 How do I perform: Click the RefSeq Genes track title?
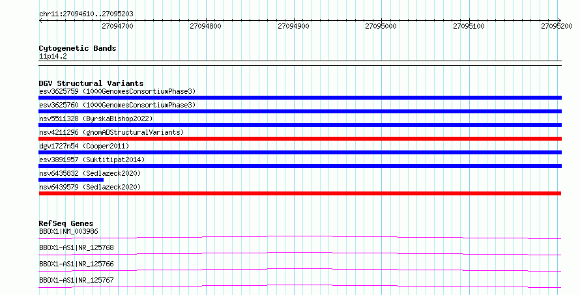(x=66, y=223)
